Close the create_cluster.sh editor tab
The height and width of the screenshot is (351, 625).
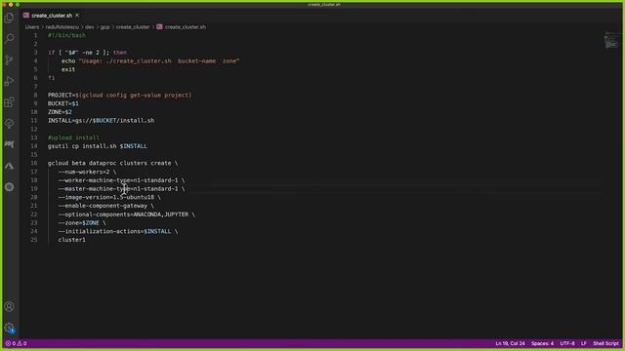coord(77,16)
